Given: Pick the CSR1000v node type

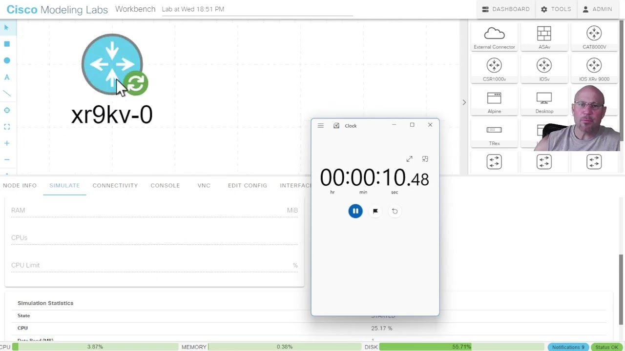Looking at the screenshot, I should click(494, 70).
